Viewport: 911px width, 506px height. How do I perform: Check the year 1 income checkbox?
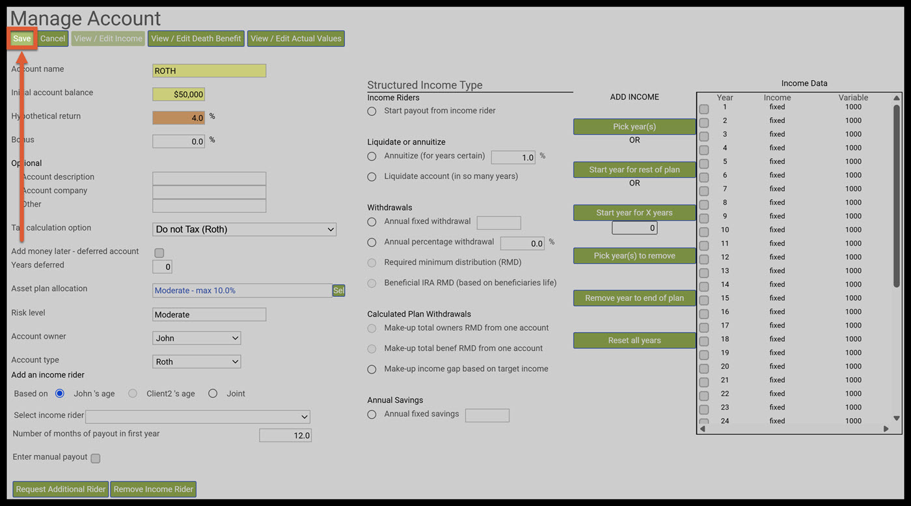click(x=704, y=109)
